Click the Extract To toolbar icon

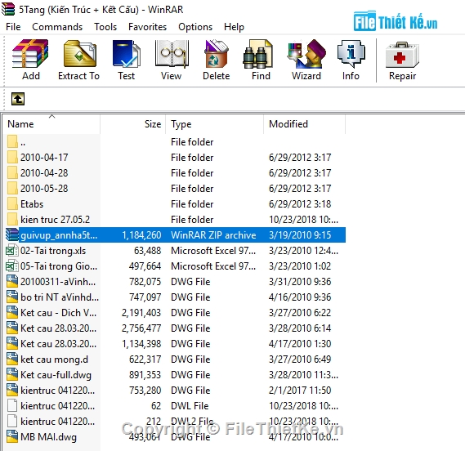click(x=80, y=54)
